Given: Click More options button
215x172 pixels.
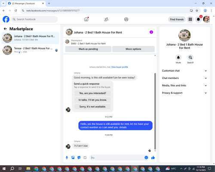Looking at the screenshot, I should (133, 49).
